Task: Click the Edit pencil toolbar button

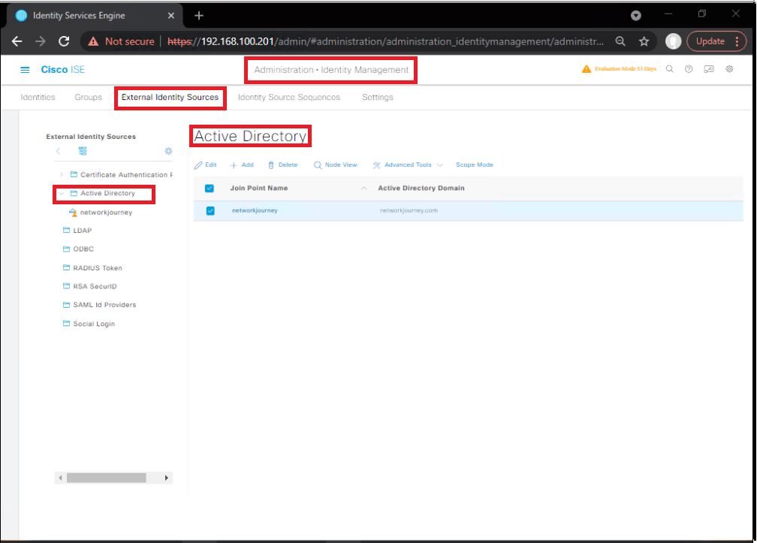Action: click(205, 165)
